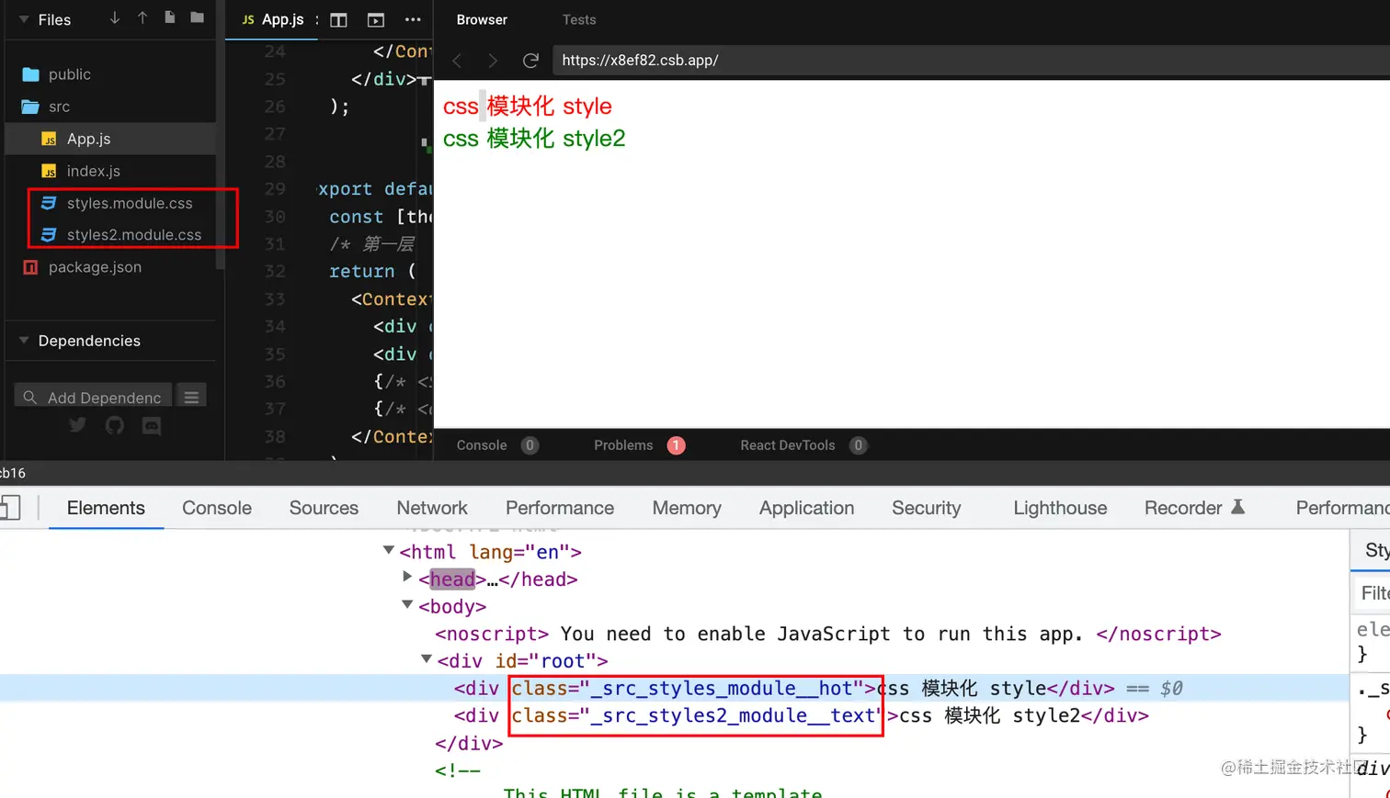The width and height of the screenshot is (1390, 798).
Task: Open the GitHub link icon
Action: (115, 425)
